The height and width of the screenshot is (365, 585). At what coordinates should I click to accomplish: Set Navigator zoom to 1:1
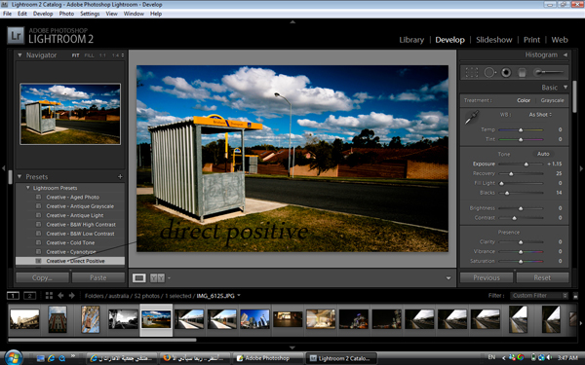[102, 55]
